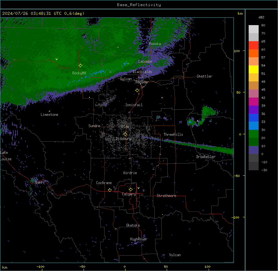
Task: Select the bright yellow 54 dBZ legend swatch
Action: click(253, 69)
